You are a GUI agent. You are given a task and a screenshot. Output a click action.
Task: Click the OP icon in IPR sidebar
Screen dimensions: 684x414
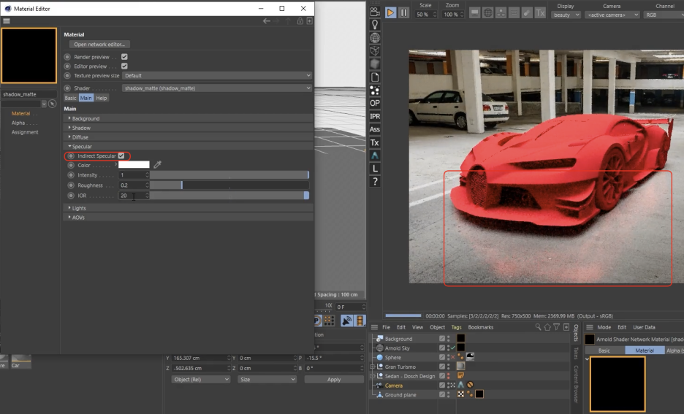[375, 103]
